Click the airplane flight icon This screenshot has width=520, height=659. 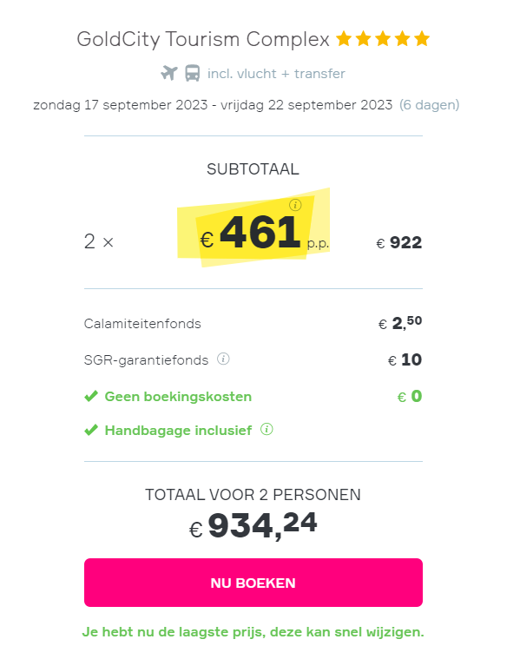pos(169,73)
